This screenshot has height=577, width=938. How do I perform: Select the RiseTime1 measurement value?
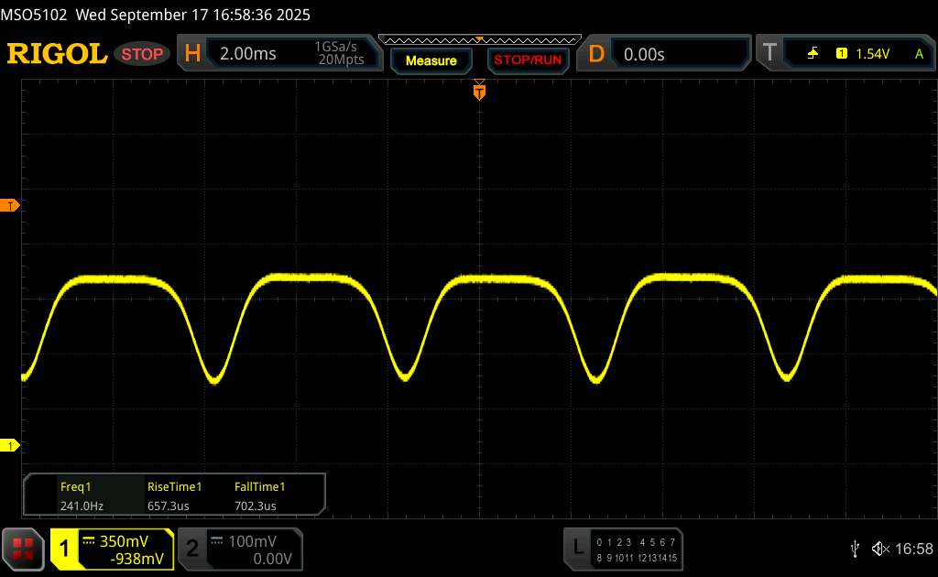174,505
